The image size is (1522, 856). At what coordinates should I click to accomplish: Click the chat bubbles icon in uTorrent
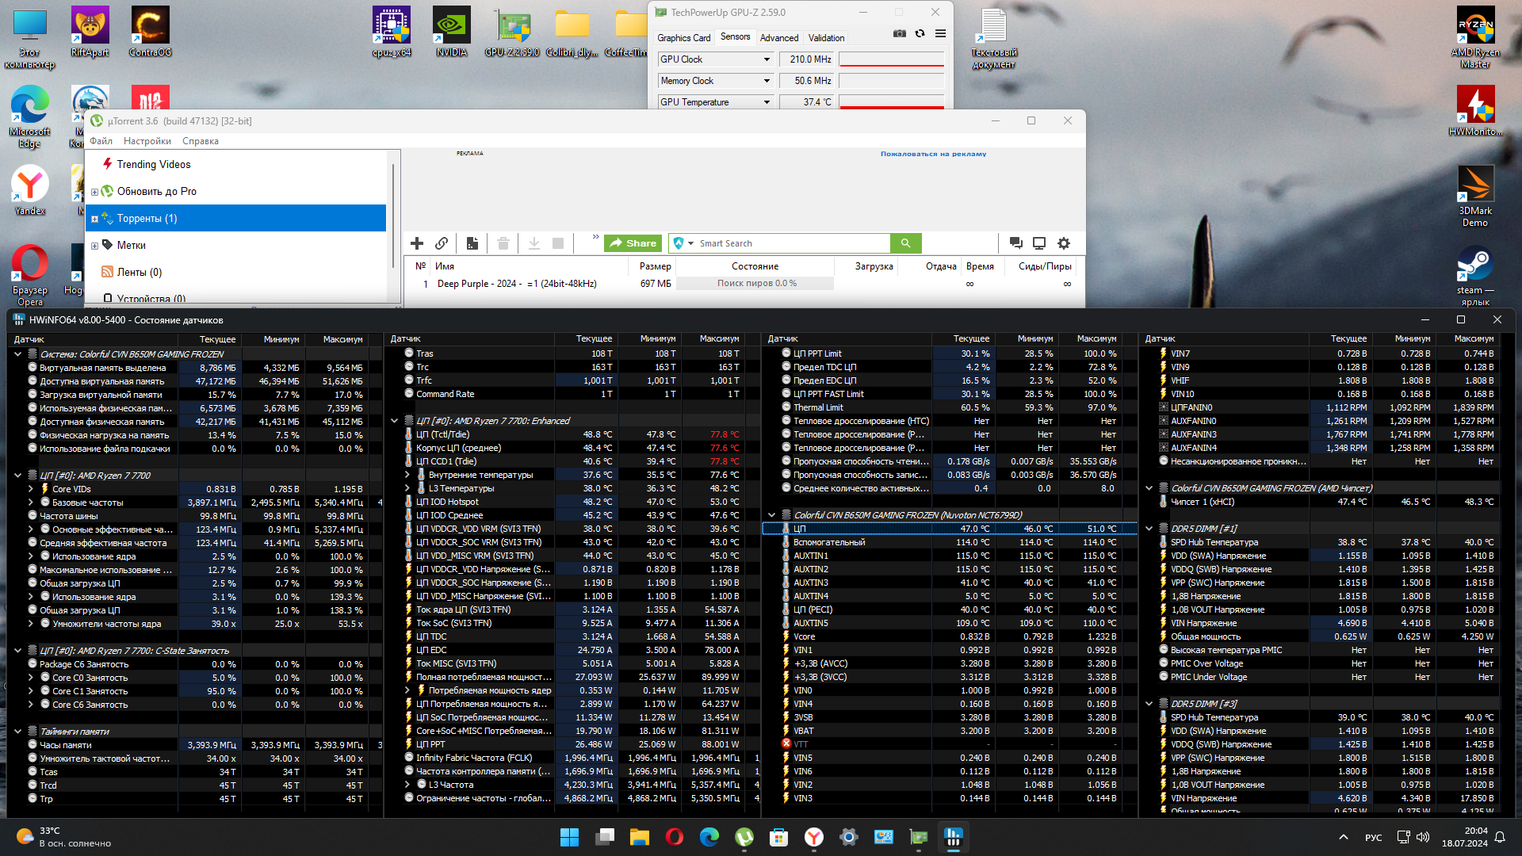[x=1015, y=243]
